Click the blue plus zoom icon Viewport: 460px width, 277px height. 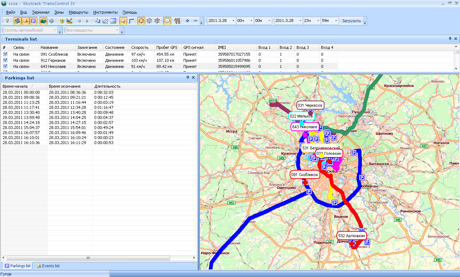[x=187, y=21]
